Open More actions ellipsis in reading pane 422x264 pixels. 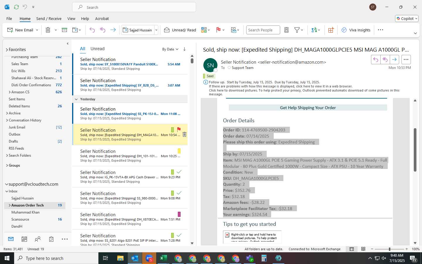pyautogui.click(x=406, y=60)
